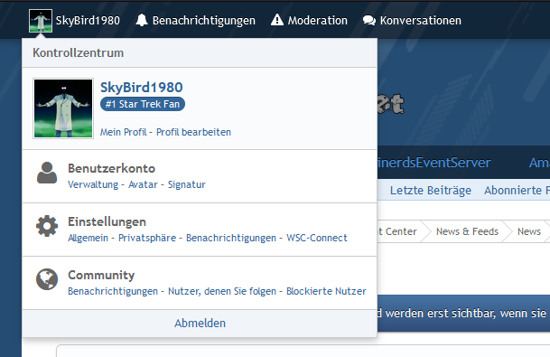Open the Einstellungen heading
550x357 pixels.
(107, 221)
